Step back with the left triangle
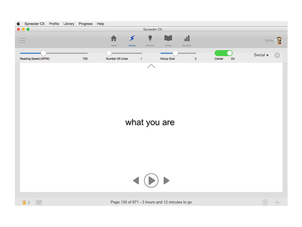 [x=136, y=180]
